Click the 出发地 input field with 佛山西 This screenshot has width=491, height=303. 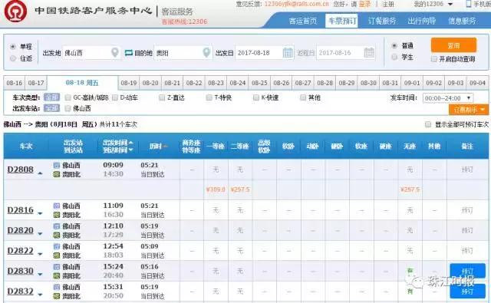point(91,53)
